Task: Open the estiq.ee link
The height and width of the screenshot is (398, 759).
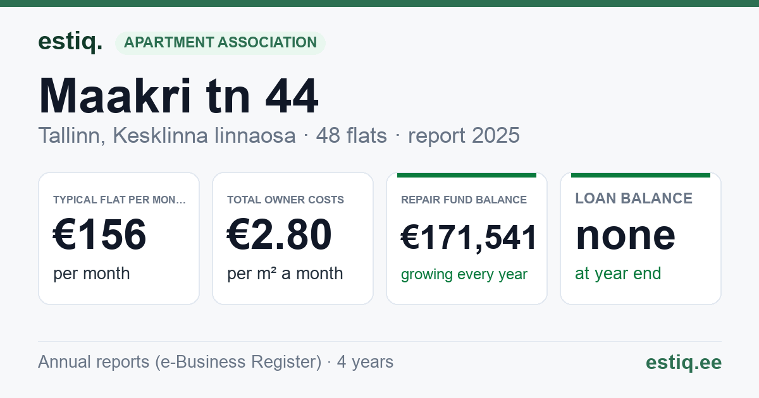Action: pos(683,362)
